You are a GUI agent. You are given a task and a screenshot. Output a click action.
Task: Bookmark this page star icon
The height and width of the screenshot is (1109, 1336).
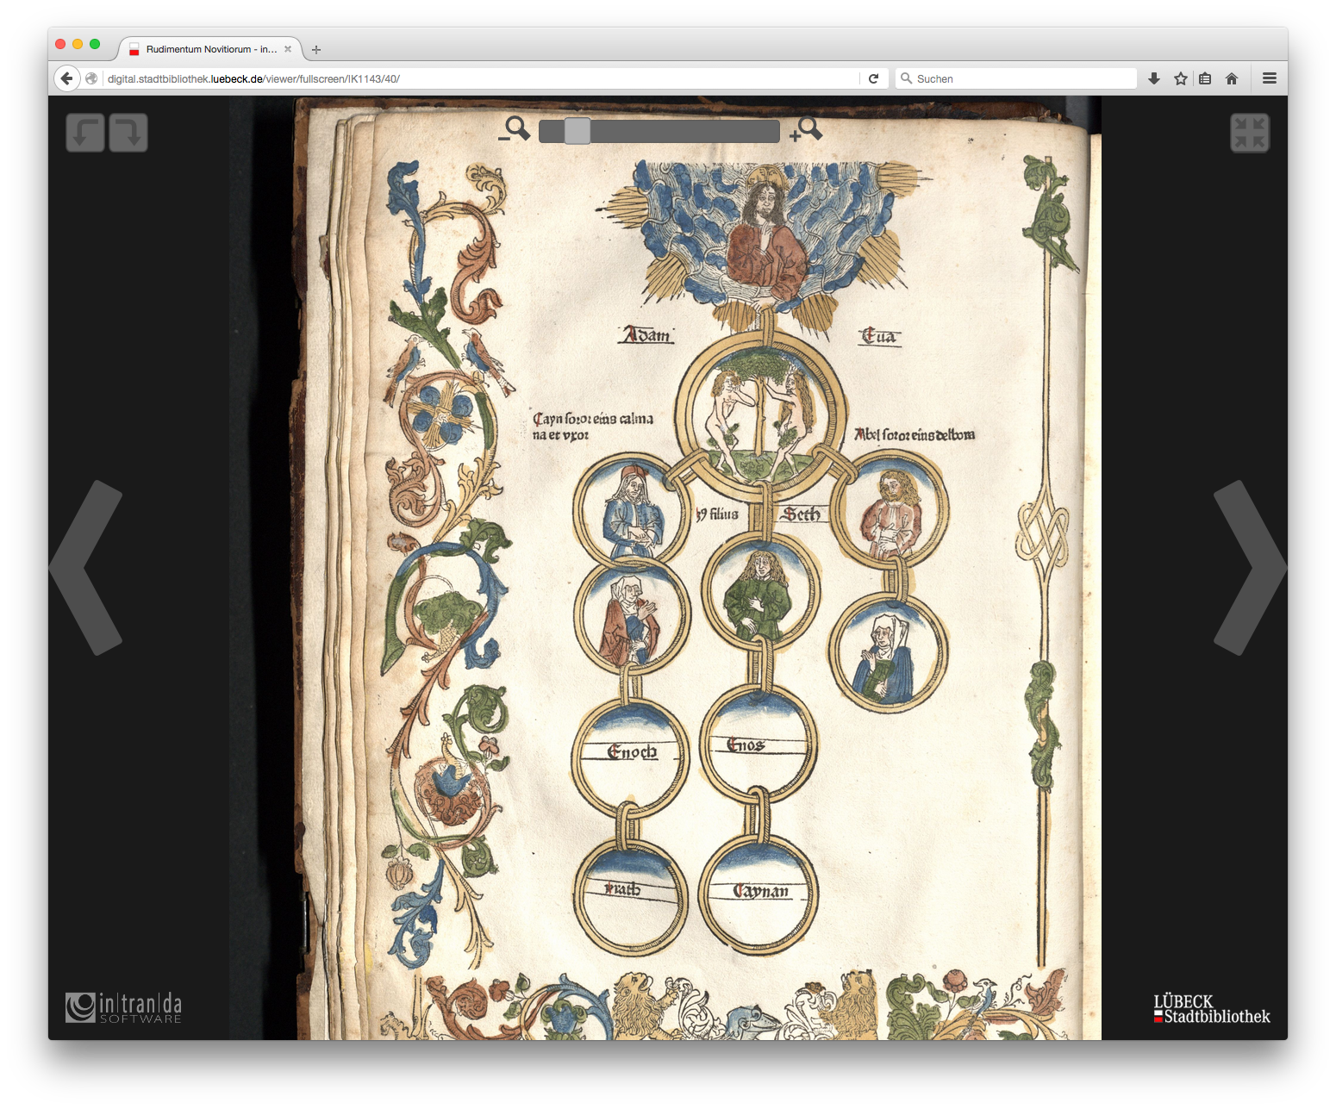click(1181, 78)
